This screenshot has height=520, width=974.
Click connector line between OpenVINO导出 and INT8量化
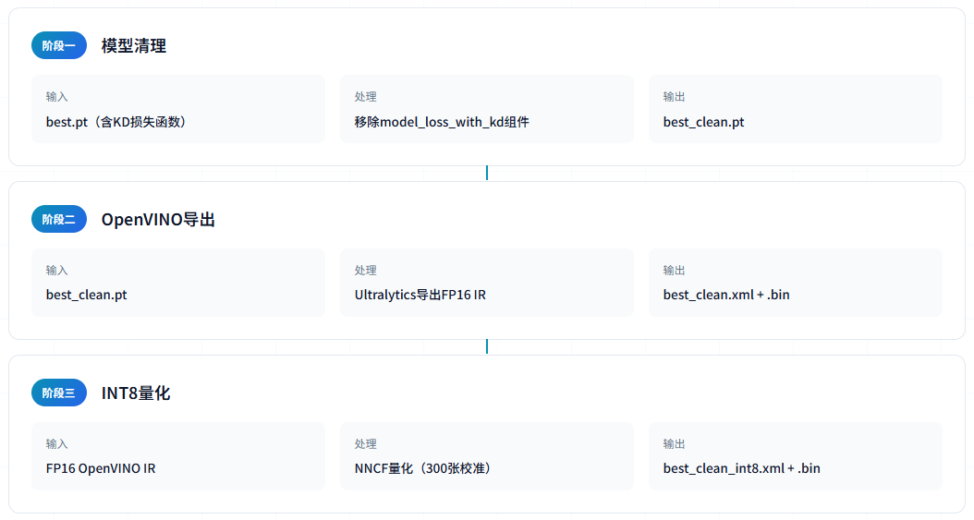click(486, 346)
